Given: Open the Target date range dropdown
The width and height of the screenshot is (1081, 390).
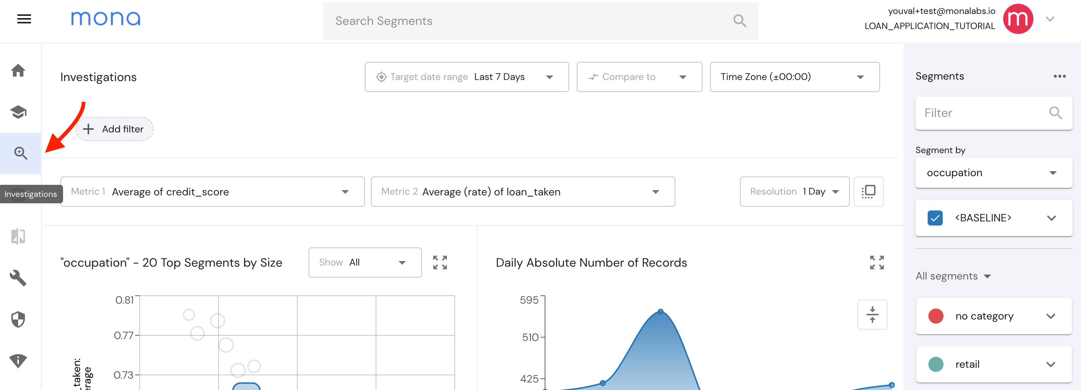Looking at the screenshot, I should pyautogui.click(x=466, y=77).
